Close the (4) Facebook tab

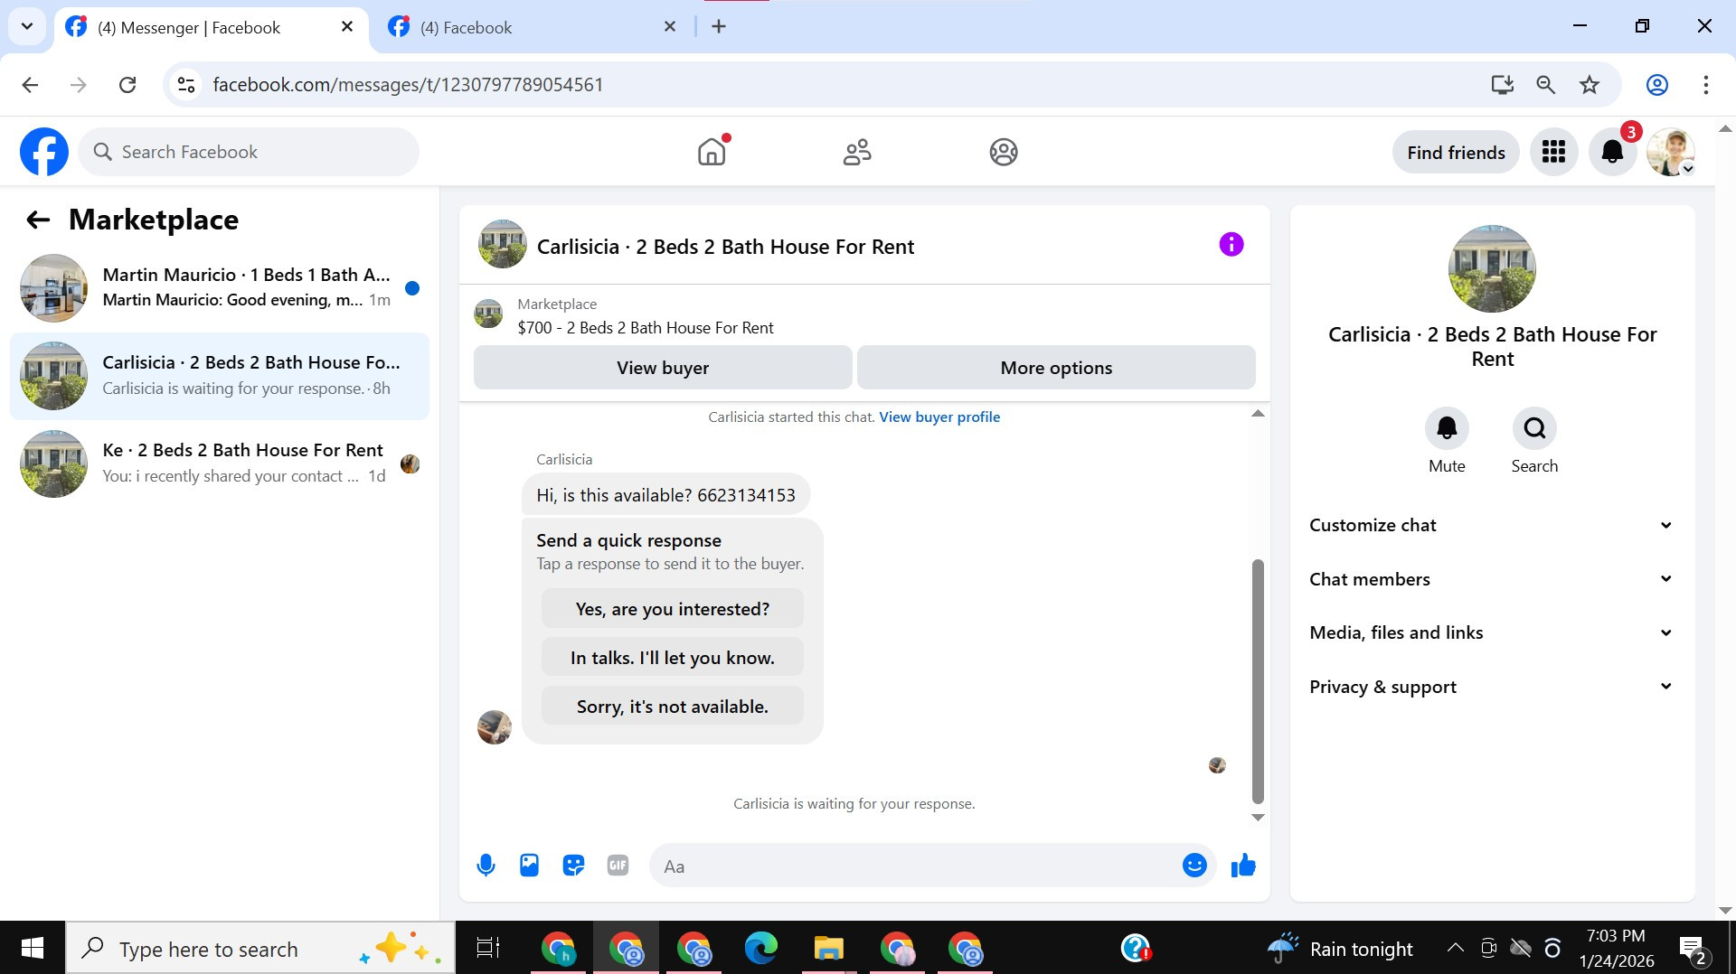pyautogui.click(x=670, y=27)
